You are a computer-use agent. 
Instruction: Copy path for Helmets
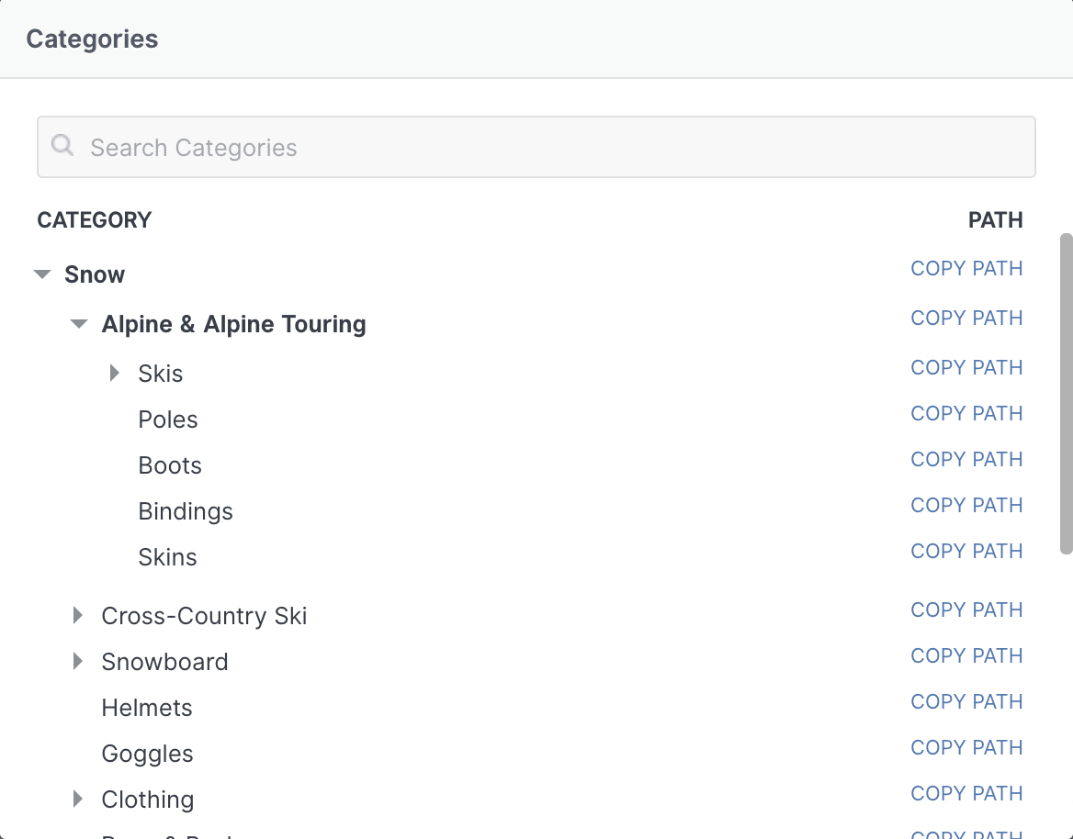point(966,702)
